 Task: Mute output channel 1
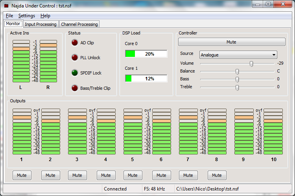[22, 175]
